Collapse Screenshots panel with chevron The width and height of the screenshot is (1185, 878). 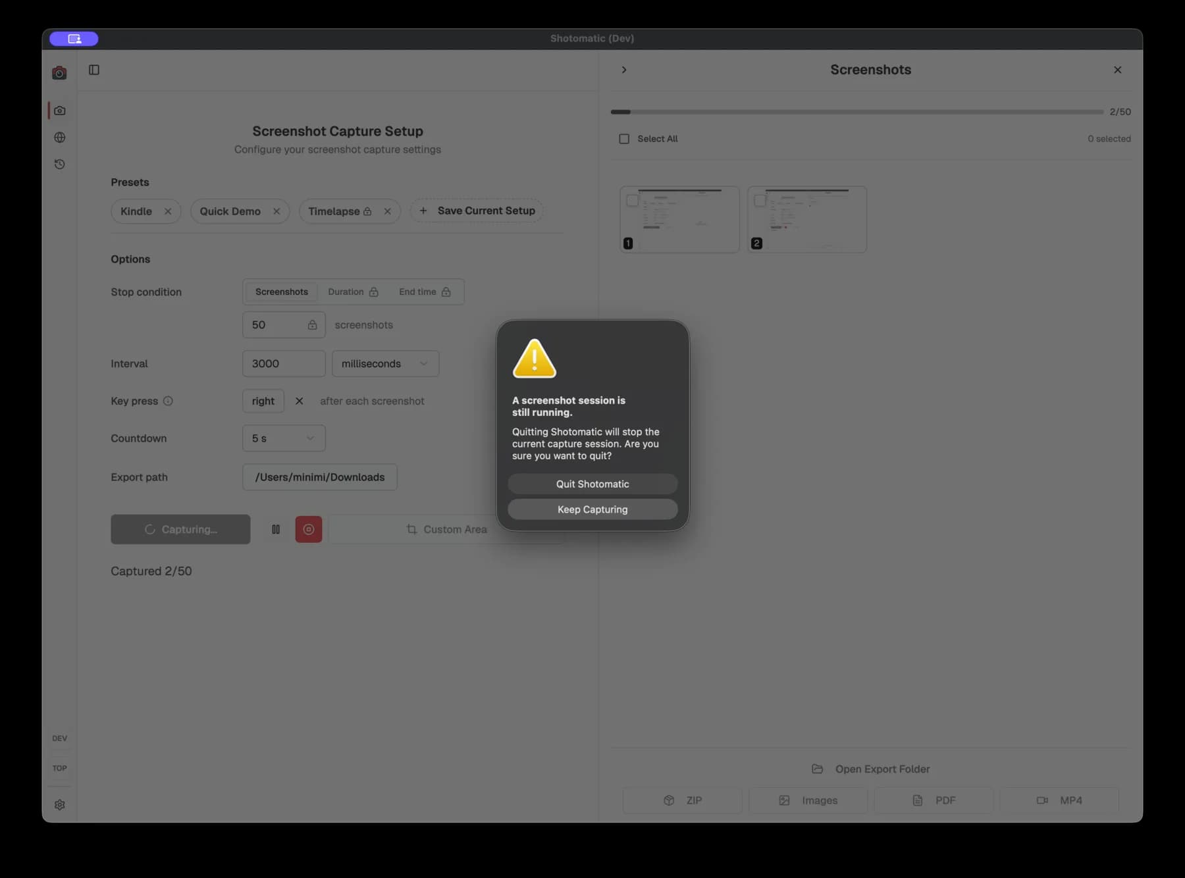624,70
